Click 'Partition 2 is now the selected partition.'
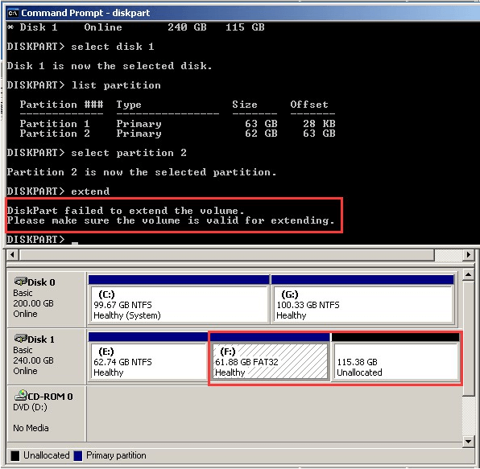Image resolution: width=480 pixels, height=469 pixels. 142,172
